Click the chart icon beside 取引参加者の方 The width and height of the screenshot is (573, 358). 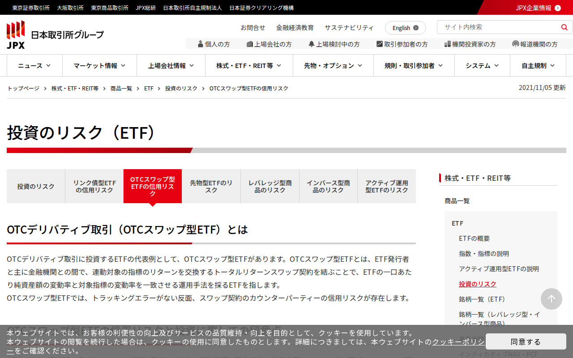[380, 44]
